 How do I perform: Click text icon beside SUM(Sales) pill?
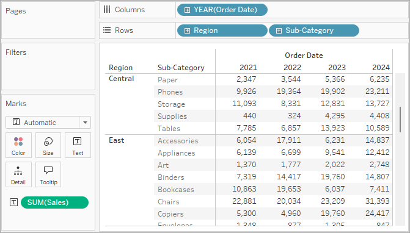(13, 203)
